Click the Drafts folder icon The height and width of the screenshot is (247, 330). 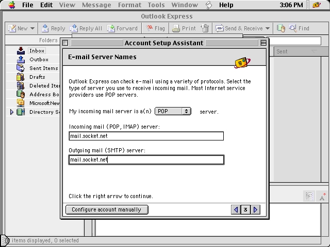click(21, 77)
